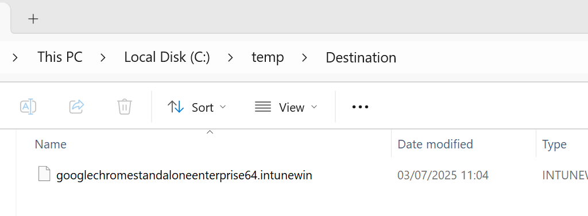
Task: Sort by the Date modified column header
Action: [x=435, y=144]
